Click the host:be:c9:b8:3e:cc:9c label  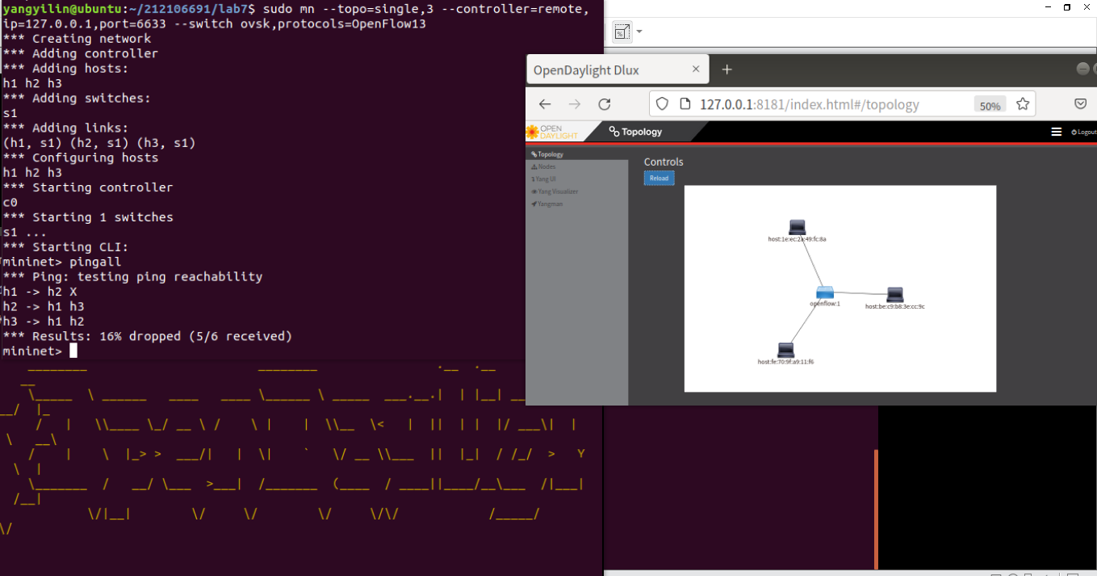895,307
